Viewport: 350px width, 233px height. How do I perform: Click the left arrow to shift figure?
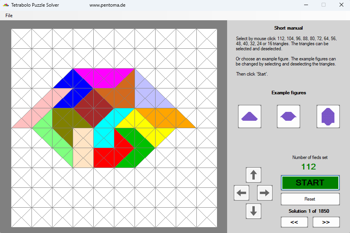241,193
